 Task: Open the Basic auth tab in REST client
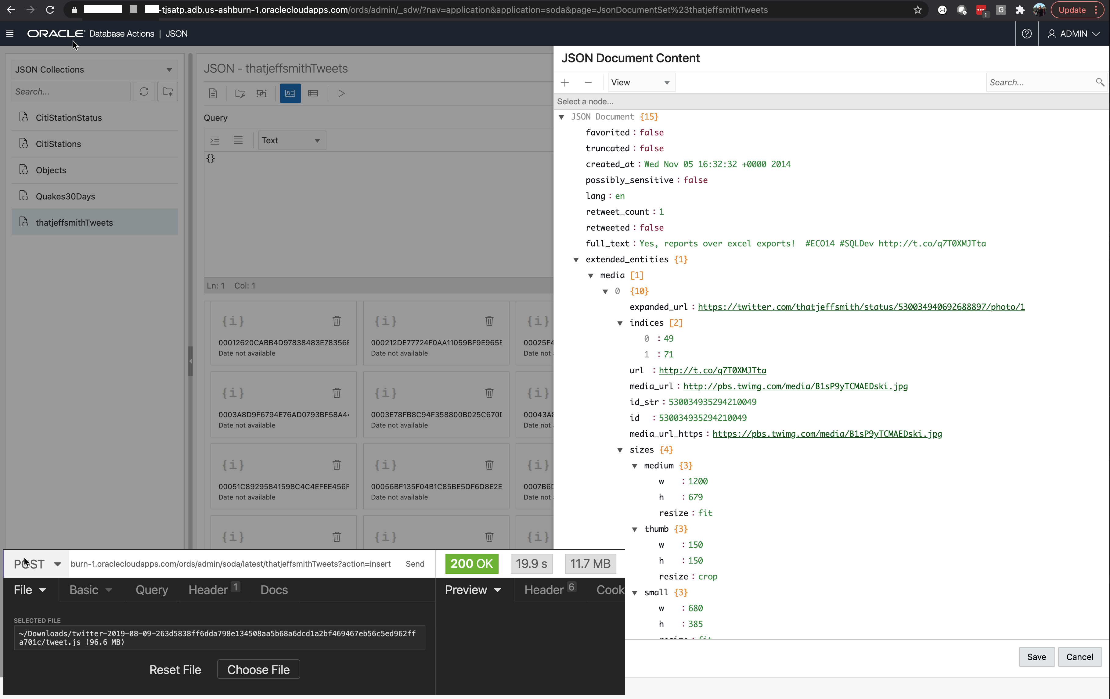pos(91,590)
